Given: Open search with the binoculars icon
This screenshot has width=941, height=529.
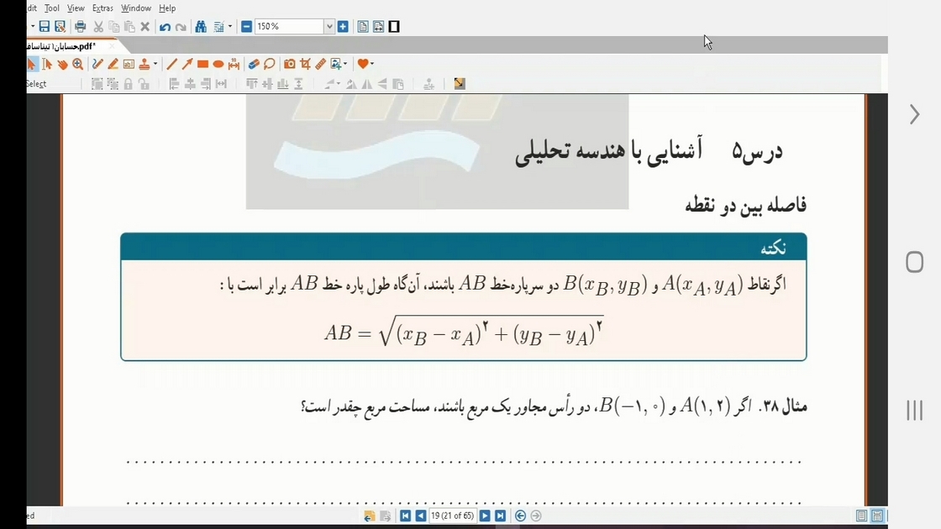Looking at the screenshot, I should pyautogui.click(x=201, y=26).
